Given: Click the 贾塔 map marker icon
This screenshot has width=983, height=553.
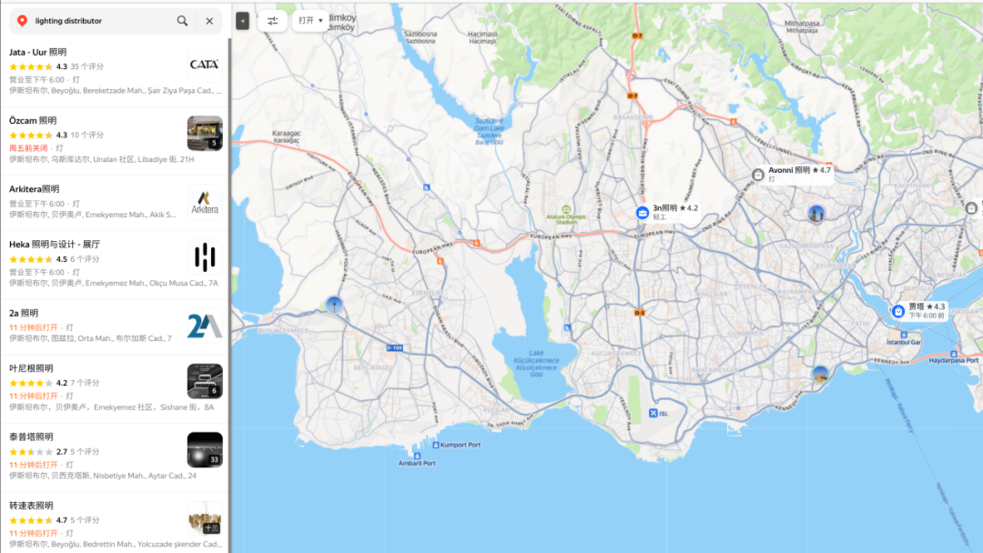Looking at the screenshot, I should (x=898, y=311).
